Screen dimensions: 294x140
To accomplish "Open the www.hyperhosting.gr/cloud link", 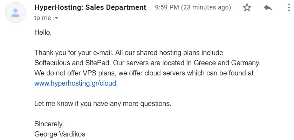I will [75, 83].
